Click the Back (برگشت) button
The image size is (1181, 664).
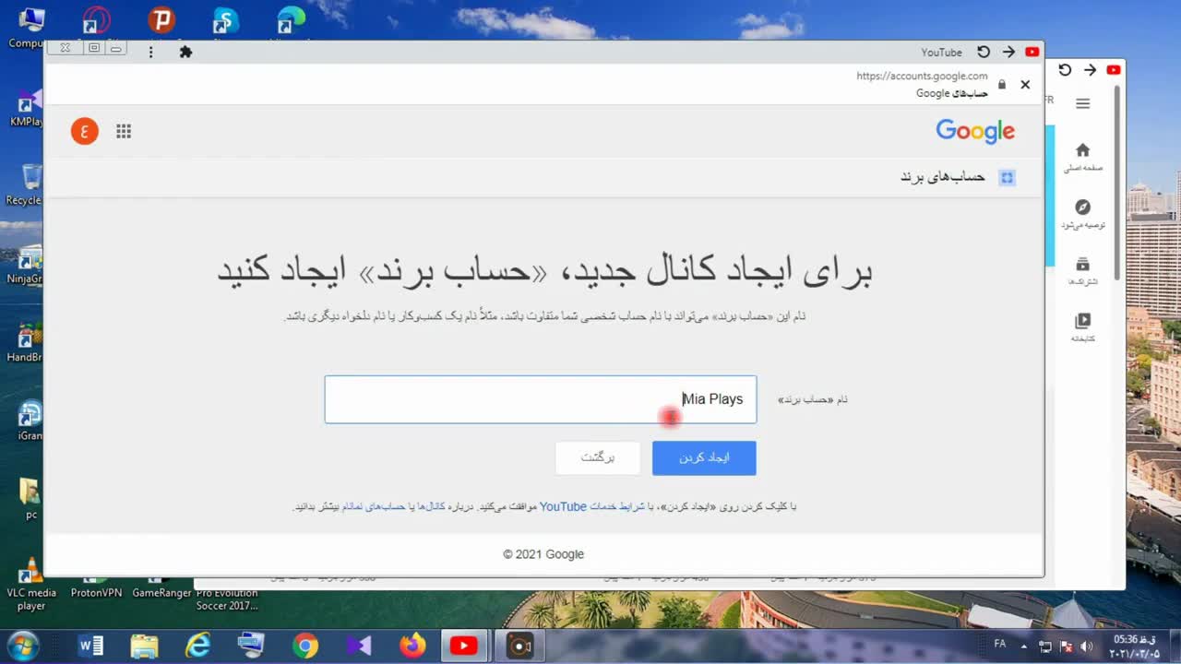597,458
